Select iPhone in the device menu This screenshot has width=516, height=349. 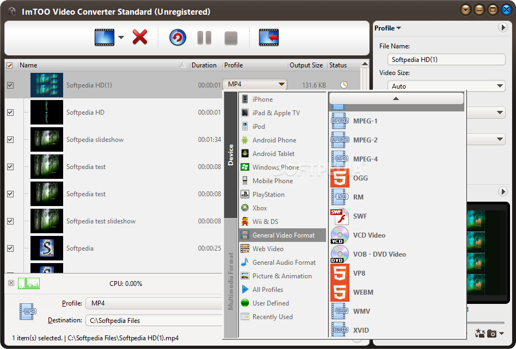(x=282, y=99)
